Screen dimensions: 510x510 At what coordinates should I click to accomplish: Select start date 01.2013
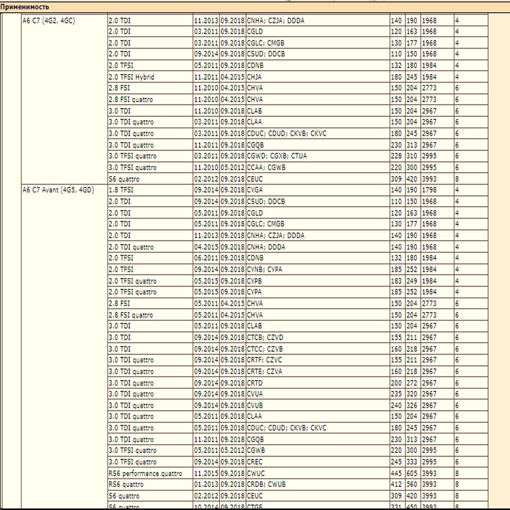point(206,484)
